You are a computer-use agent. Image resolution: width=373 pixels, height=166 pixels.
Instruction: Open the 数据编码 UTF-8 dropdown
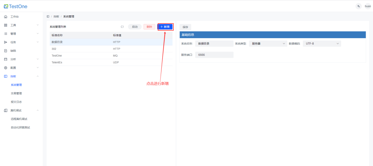pyautogui.click(x=322, y=44)
